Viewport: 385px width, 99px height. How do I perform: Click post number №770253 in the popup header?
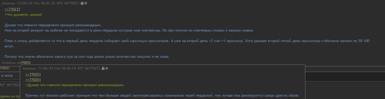(93, 68)
